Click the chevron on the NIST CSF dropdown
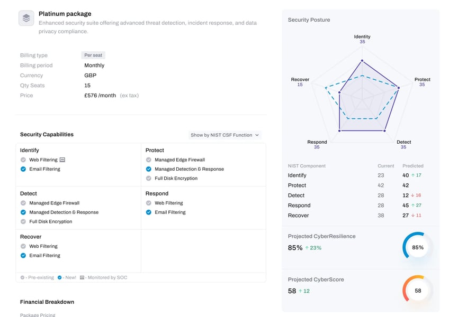The height and width of the screenshot is (317, 449). click(257, 135)
